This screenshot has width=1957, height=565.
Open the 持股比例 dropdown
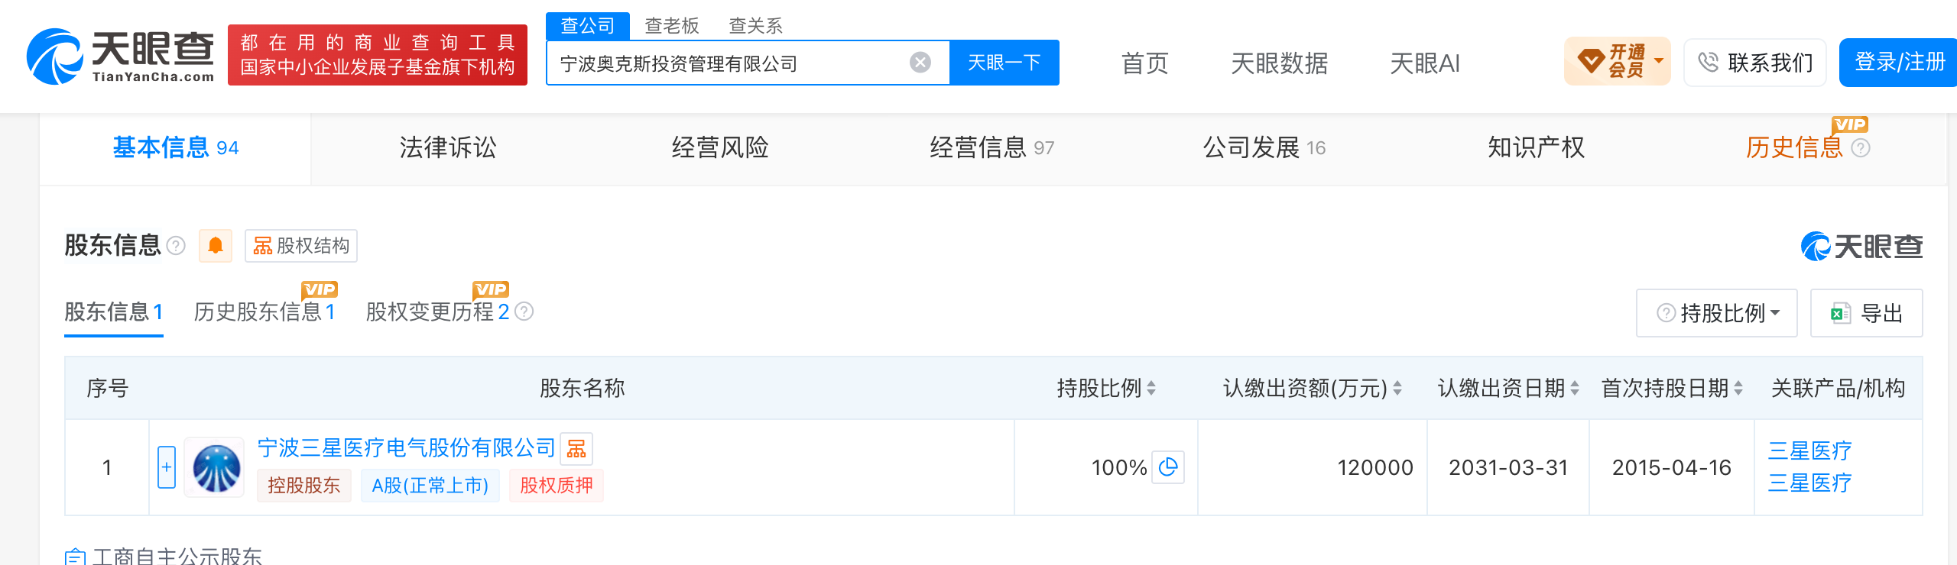click(x=1717, y=313)
